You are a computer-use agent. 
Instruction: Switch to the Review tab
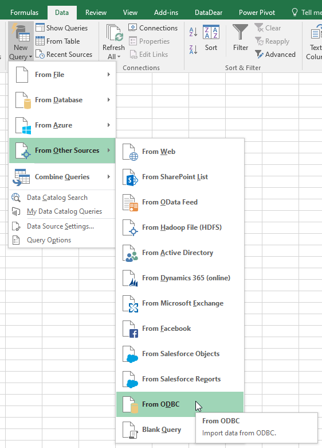point(96,13)
